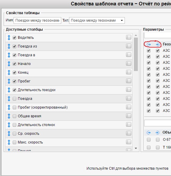Click the geozone search field under Параметры
171x176 pixels.
click(157, 36)
